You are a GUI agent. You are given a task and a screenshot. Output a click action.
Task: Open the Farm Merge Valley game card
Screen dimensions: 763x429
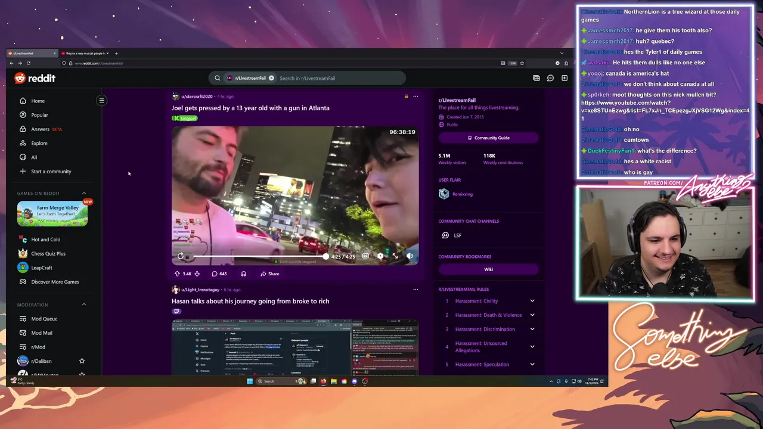point(52,214)
